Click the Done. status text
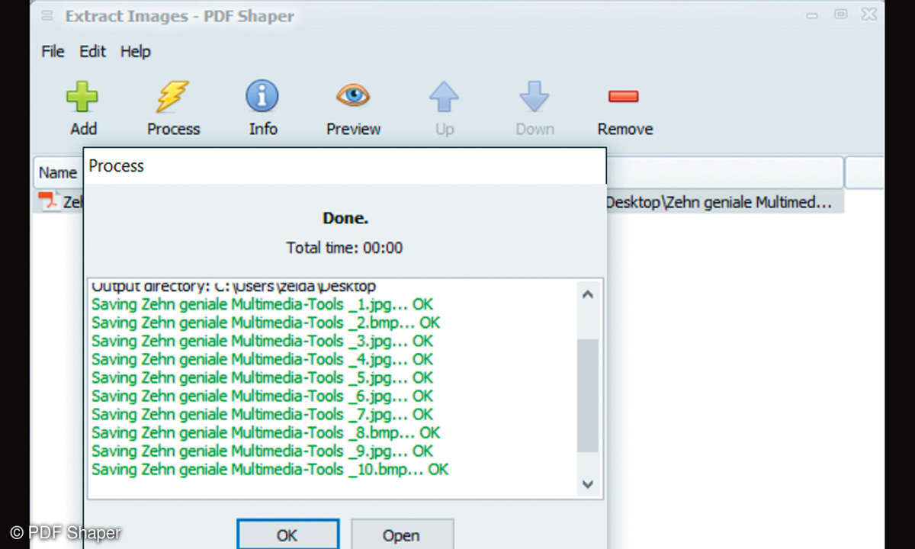The width and height of the screenshot is (915, 549). click(345, 218)
